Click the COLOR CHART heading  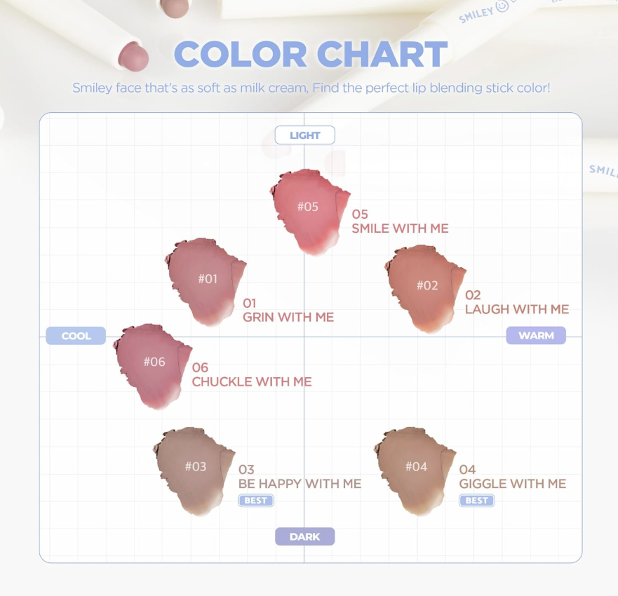point(310,55)
